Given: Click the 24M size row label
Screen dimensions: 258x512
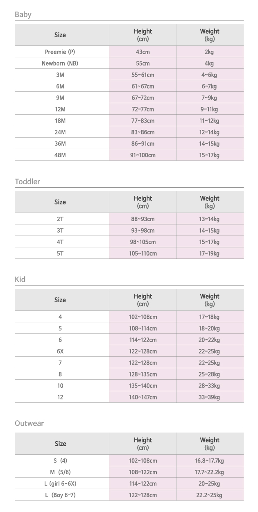Looking at the screenshot, I should [60, 132].
